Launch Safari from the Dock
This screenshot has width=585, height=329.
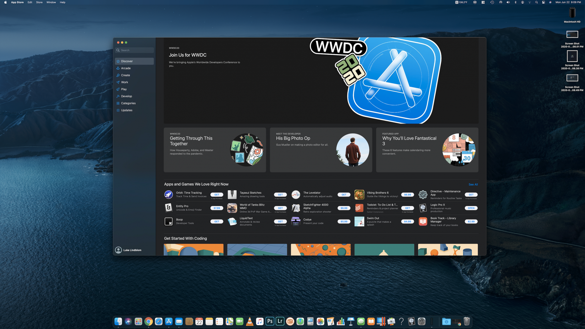coord(159,321)
